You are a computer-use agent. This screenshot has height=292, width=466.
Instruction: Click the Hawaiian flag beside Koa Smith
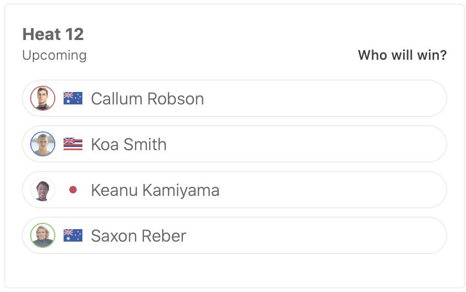coord(73,144)
